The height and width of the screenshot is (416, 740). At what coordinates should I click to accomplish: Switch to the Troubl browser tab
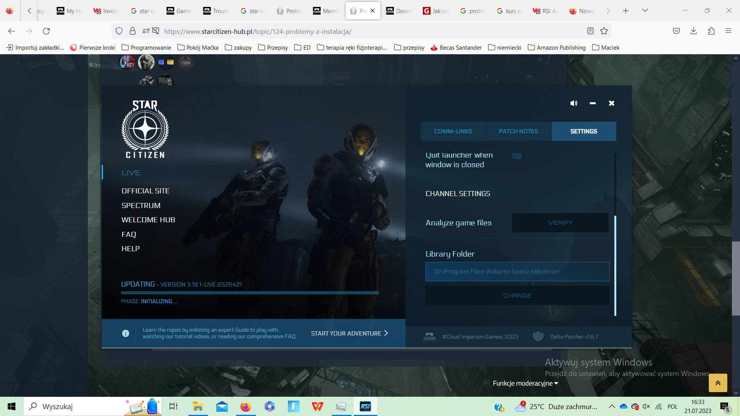point(216,11)
